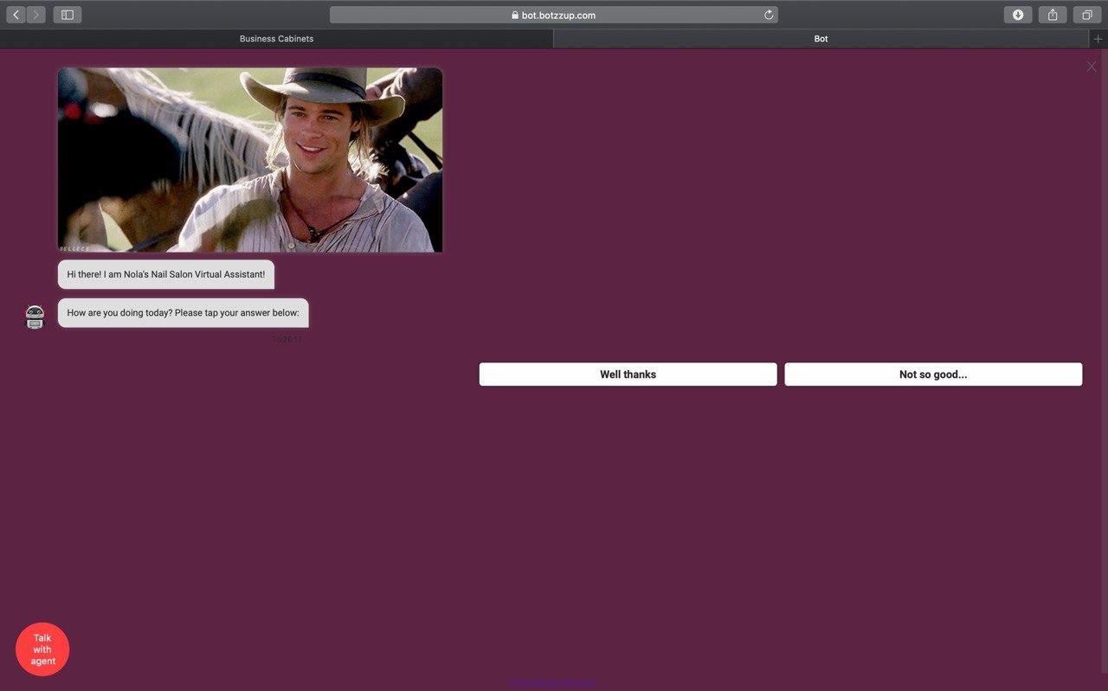Viewport: 1108px width, 691px height.
Task: Open the Safari downloads list
Action: click(1018, 15)
